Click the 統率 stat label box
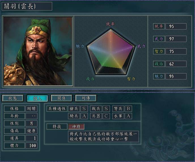 [159, 26]
